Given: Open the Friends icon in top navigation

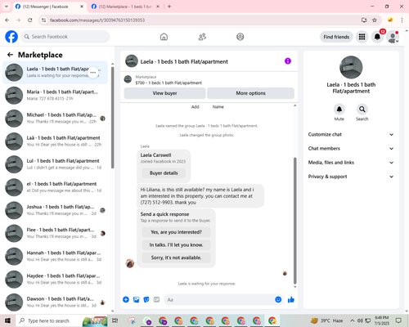Looking at the screenshot, I should (202, 37).
